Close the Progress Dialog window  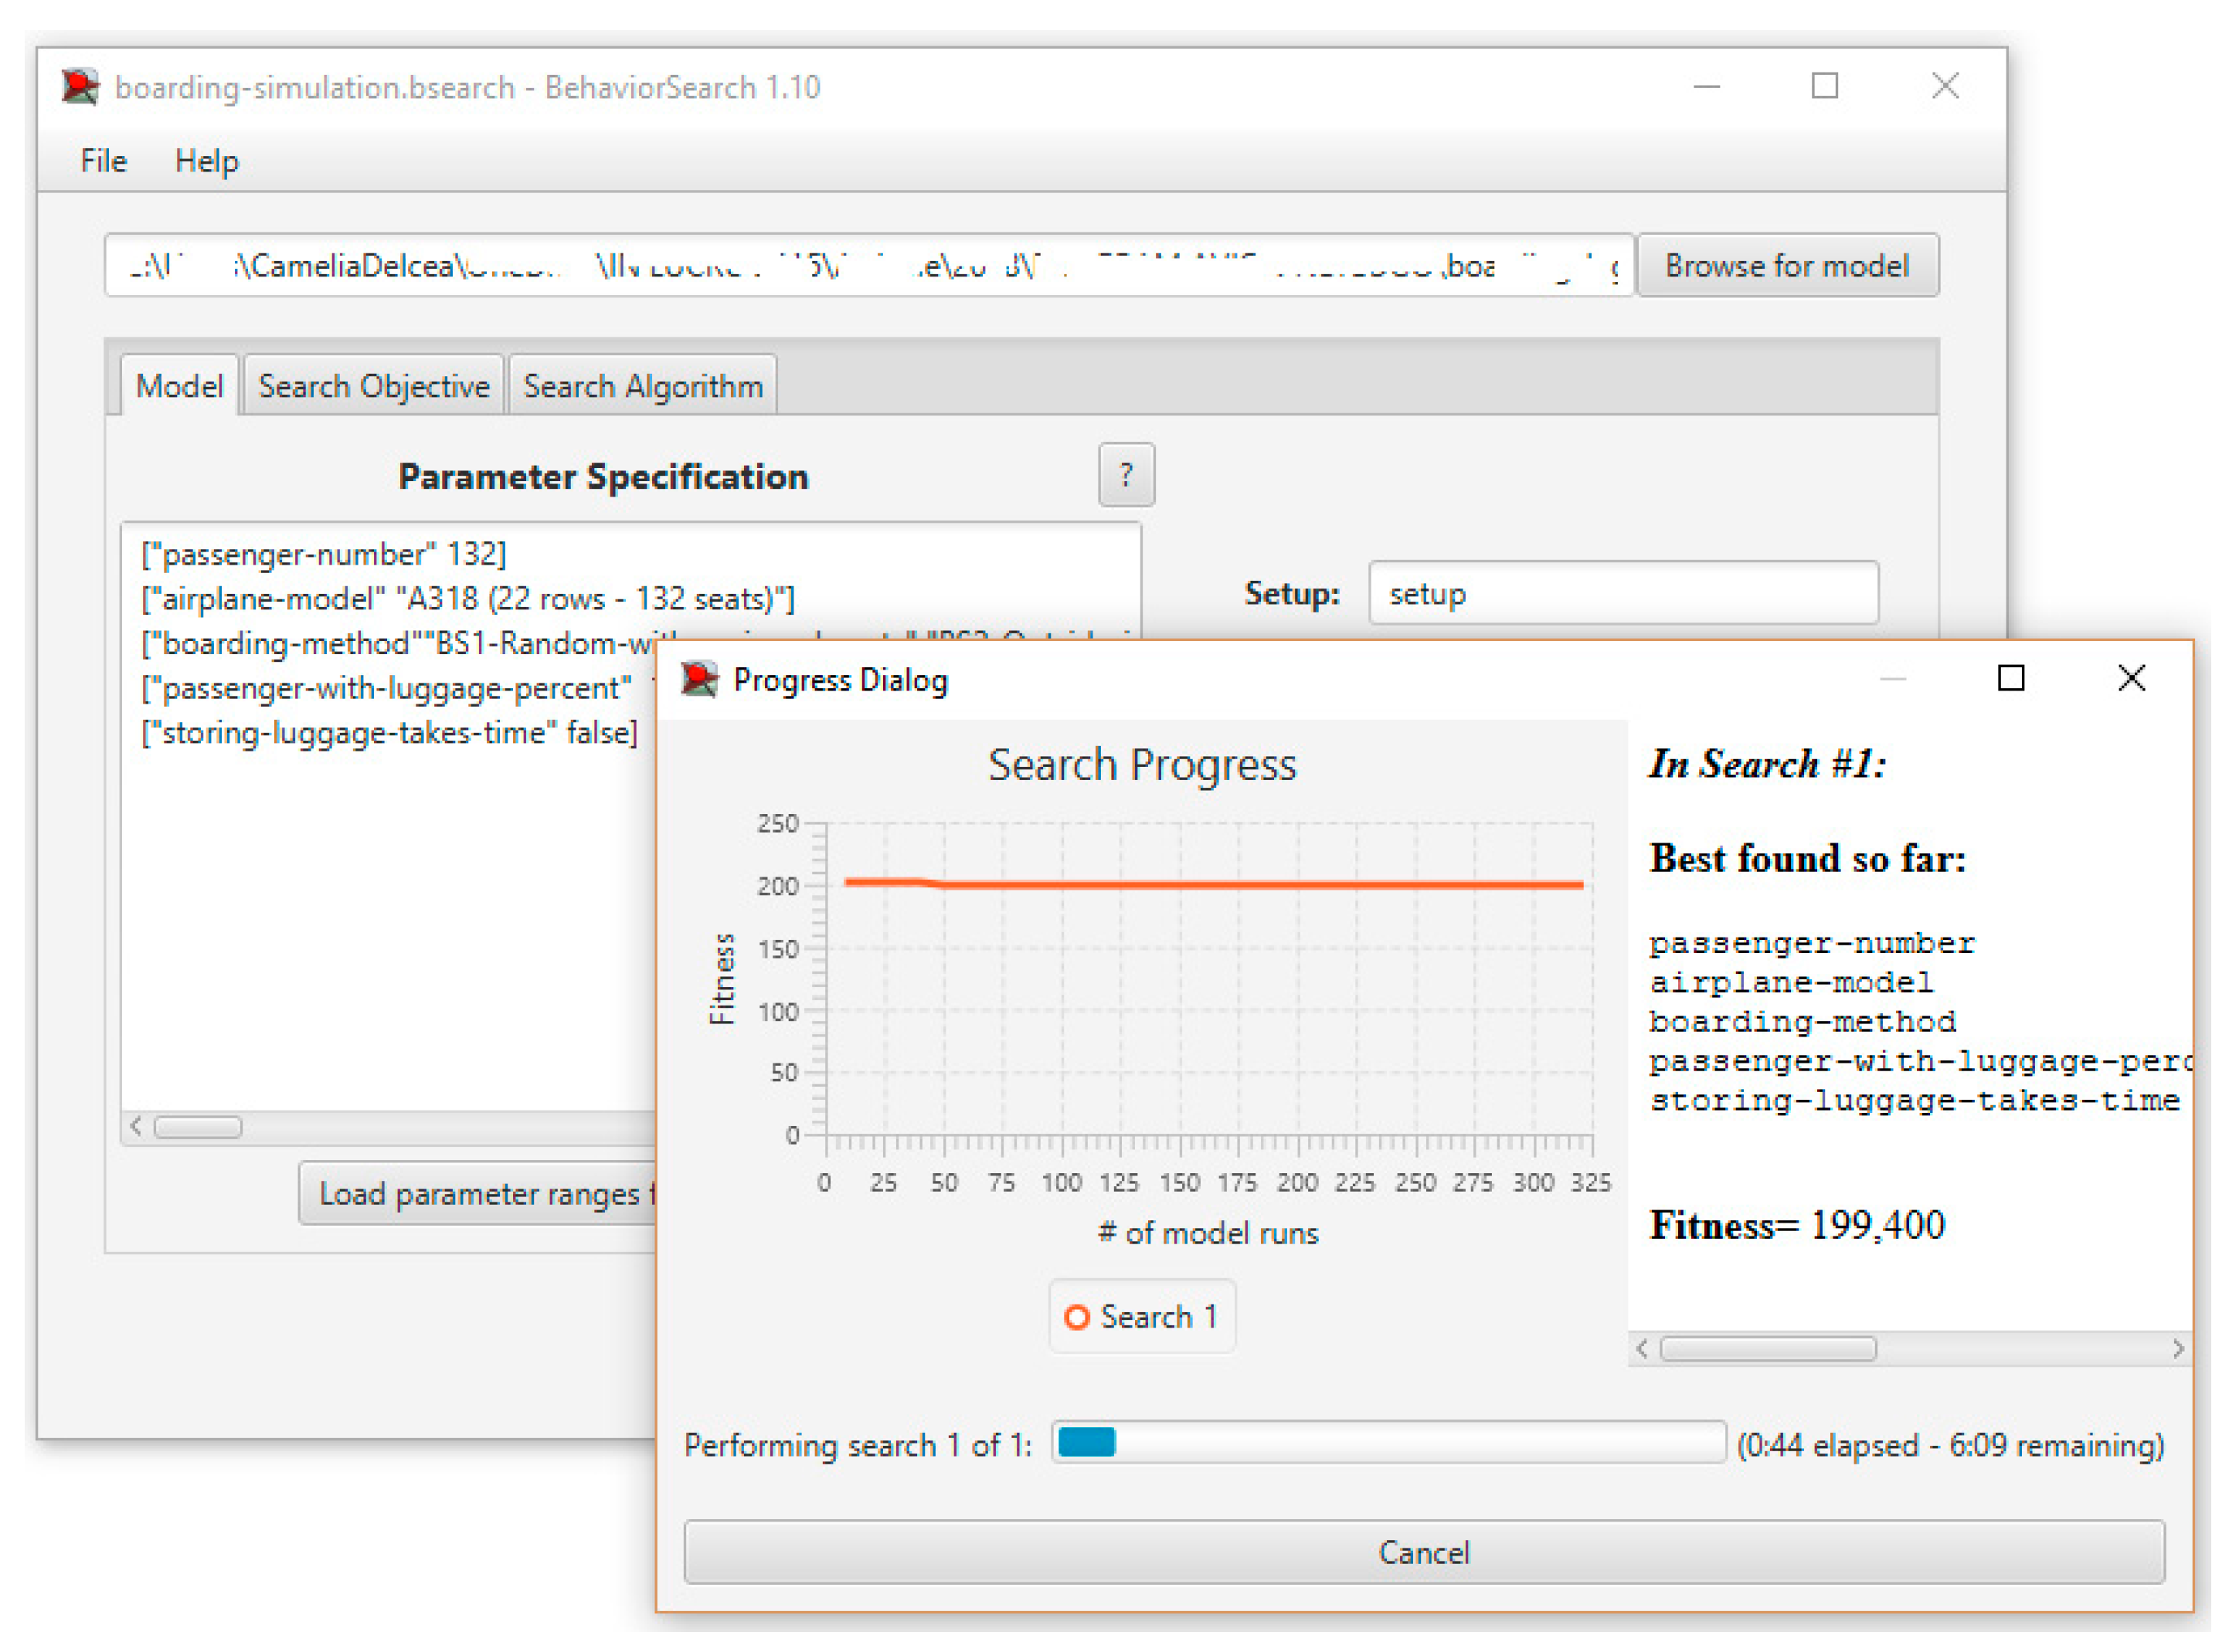click(2131, 678)
